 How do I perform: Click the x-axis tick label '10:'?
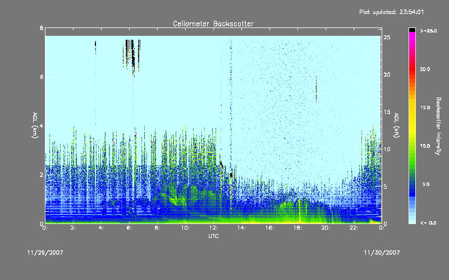(x=185, y=228)
